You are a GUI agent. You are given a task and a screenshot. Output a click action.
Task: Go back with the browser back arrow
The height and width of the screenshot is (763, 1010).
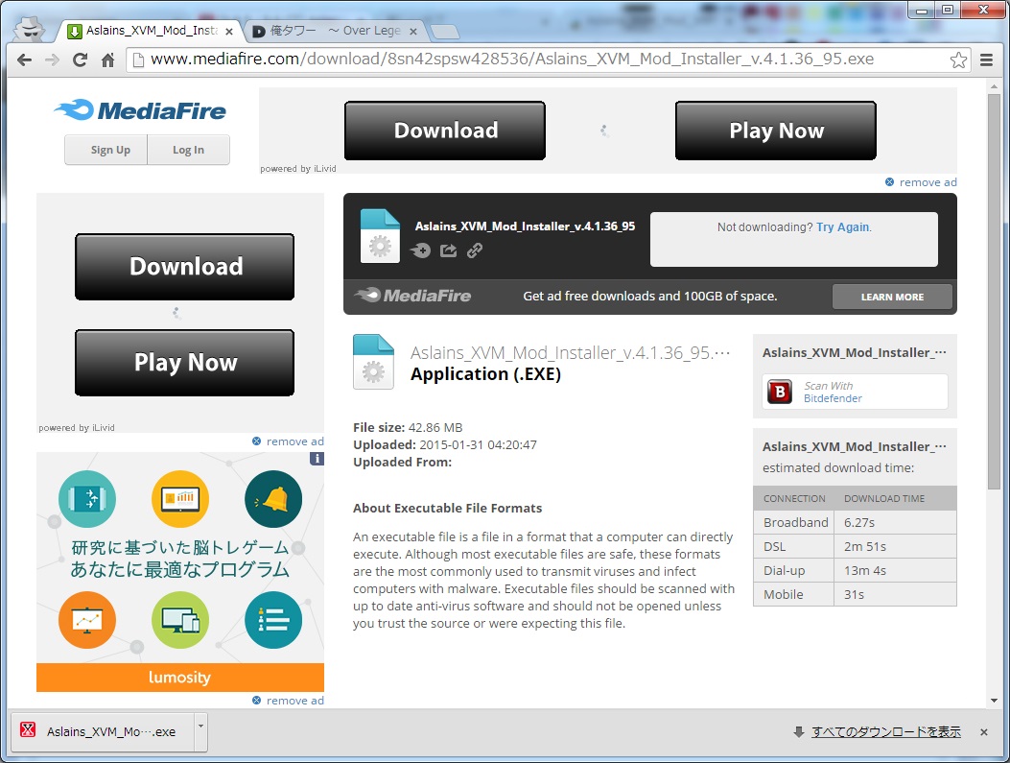pos(25,60)
